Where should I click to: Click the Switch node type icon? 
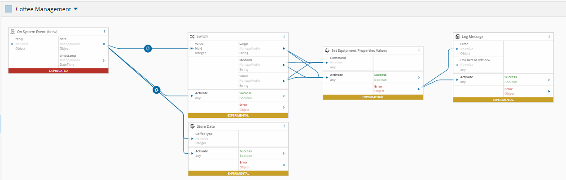[193, 36]
